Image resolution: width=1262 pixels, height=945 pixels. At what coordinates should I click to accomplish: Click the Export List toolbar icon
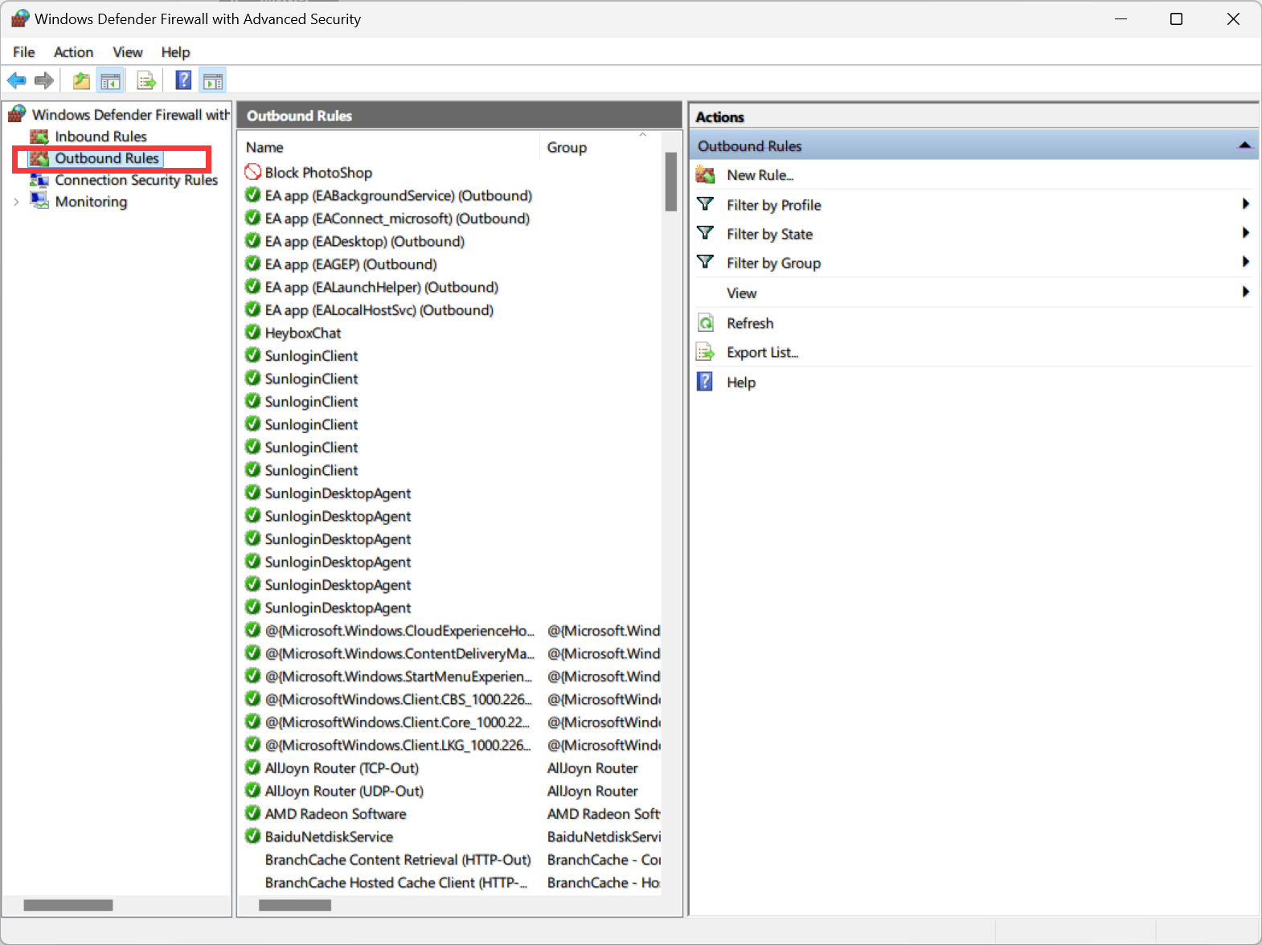click(146, 80)
